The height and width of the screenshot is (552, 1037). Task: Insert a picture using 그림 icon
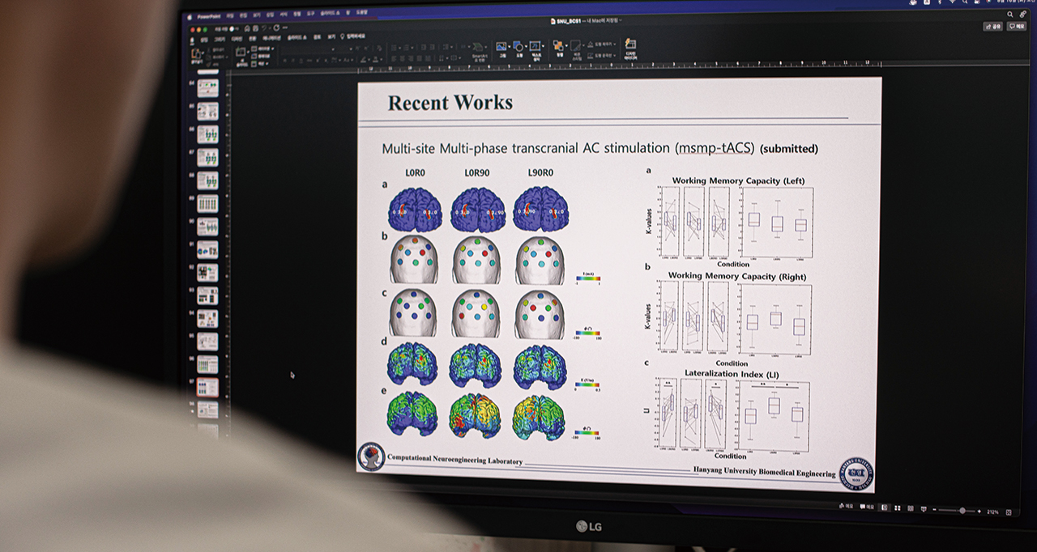(501, 46)
